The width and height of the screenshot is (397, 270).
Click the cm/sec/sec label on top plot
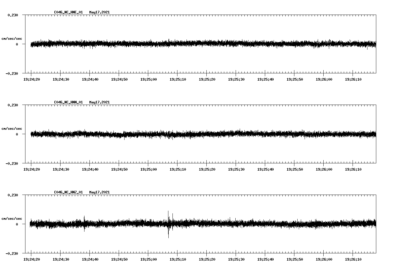(12, 39)
